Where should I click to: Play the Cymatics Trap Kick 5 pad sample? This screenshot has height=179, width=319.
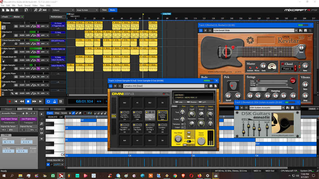point(122,112)
